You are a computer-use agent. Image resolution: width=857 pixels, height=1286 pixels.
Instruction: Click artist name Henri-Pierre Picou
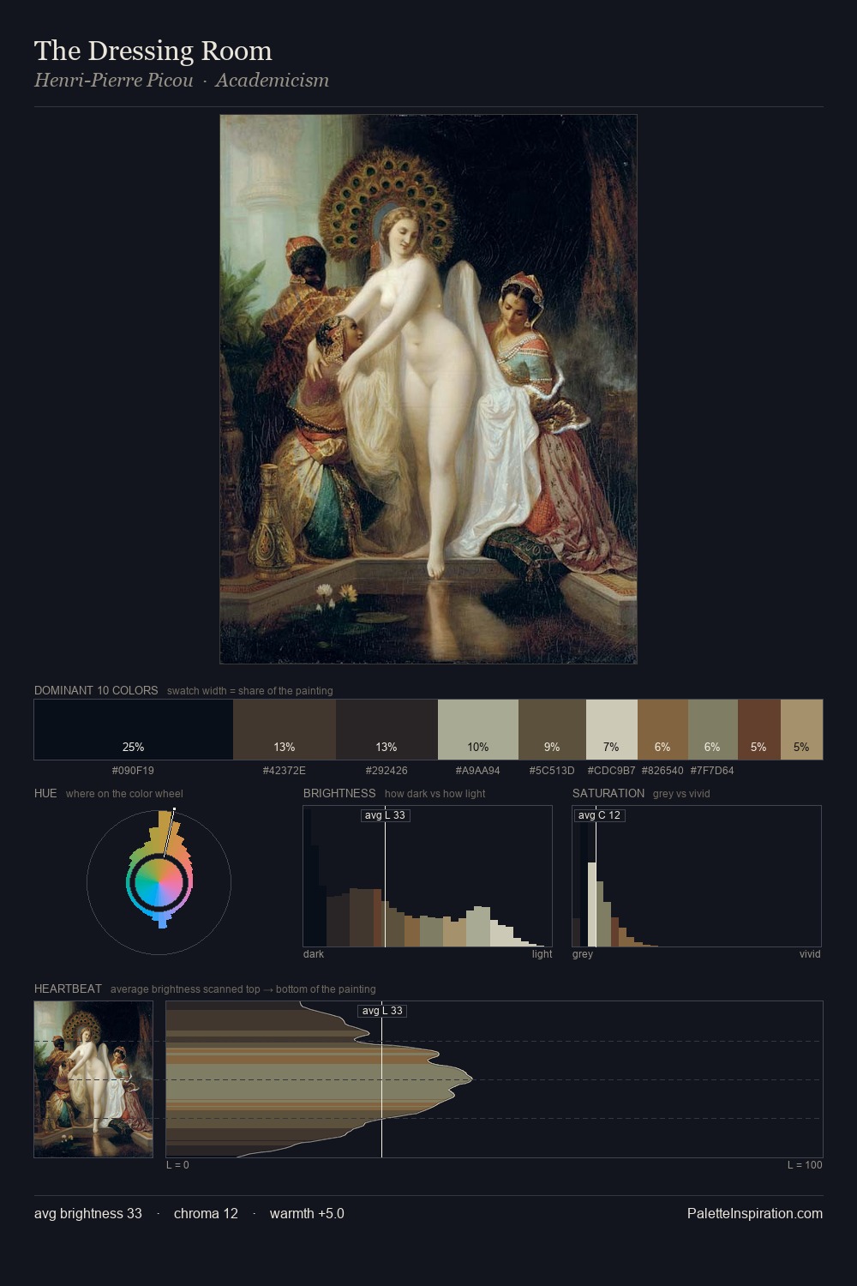(113, 81)
